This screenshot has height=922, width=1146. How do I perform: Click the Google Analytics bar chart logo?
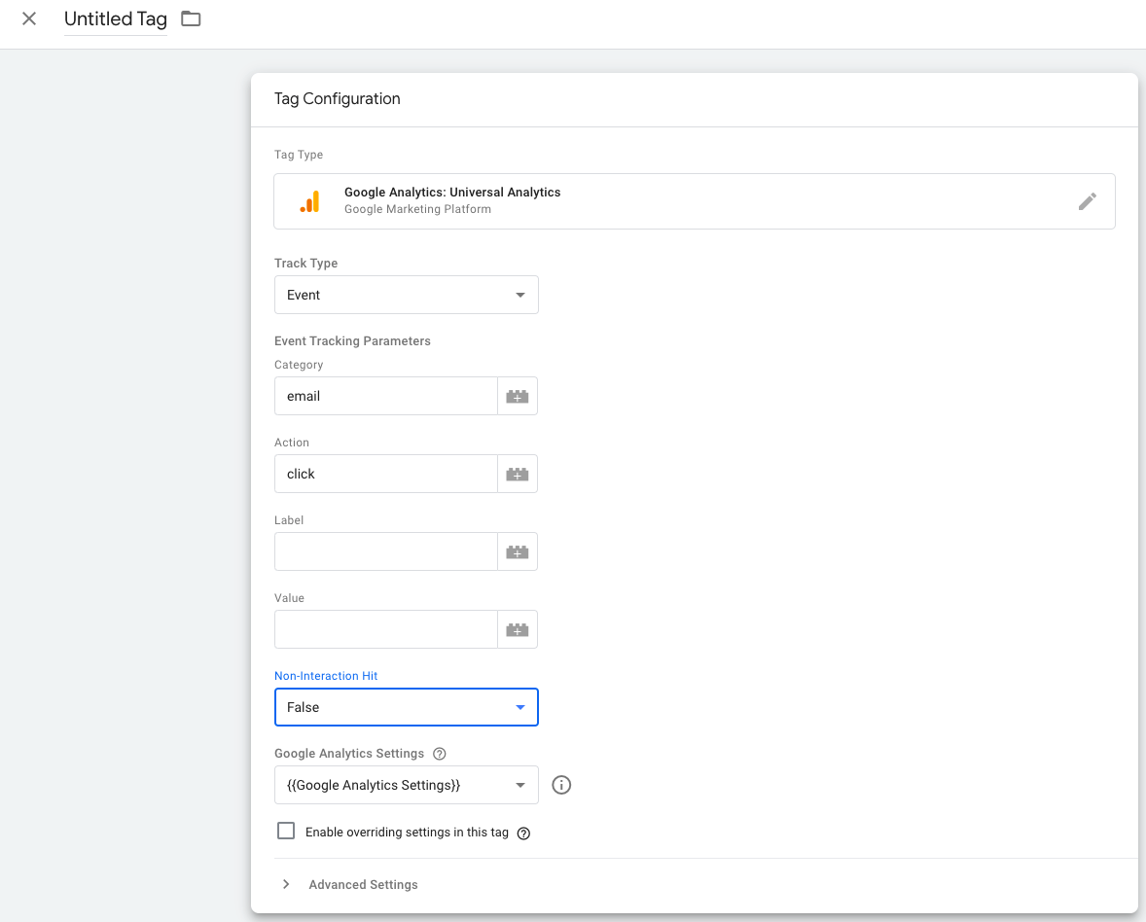[x=310, y=201]
